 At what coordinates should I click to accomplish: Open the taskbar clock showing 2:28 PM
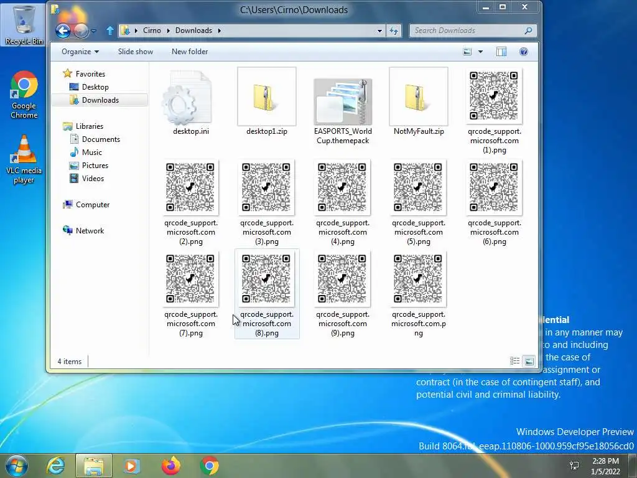pos(605,466)
